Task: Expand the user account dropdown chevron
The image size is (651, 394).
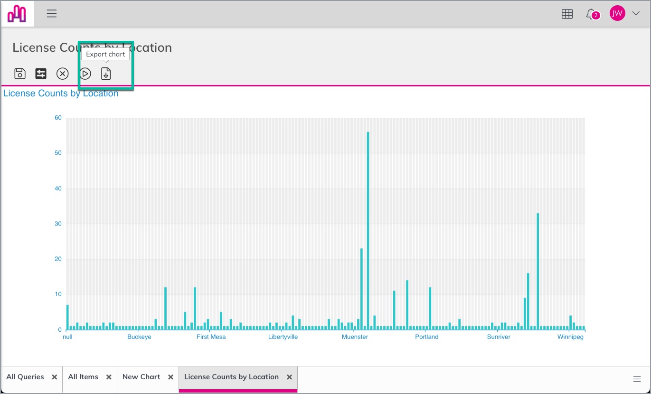Action: pyautogui.click(x=636, y=14)
